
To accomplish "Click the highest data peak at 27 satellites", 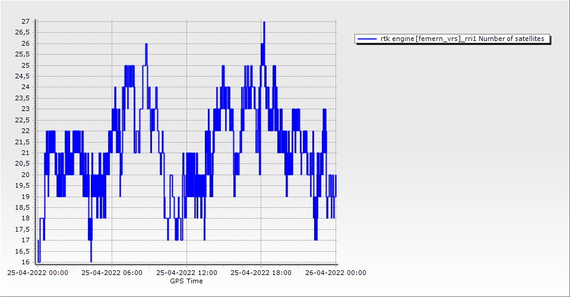I will pos(264,23).
